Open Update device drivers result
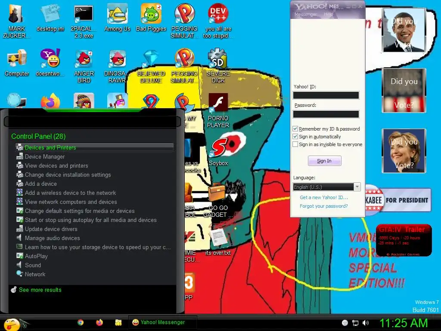 tap(94, 229)
